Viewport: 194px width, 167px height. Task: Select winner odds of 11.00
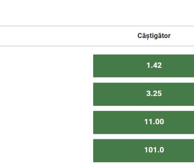[144, 122]
